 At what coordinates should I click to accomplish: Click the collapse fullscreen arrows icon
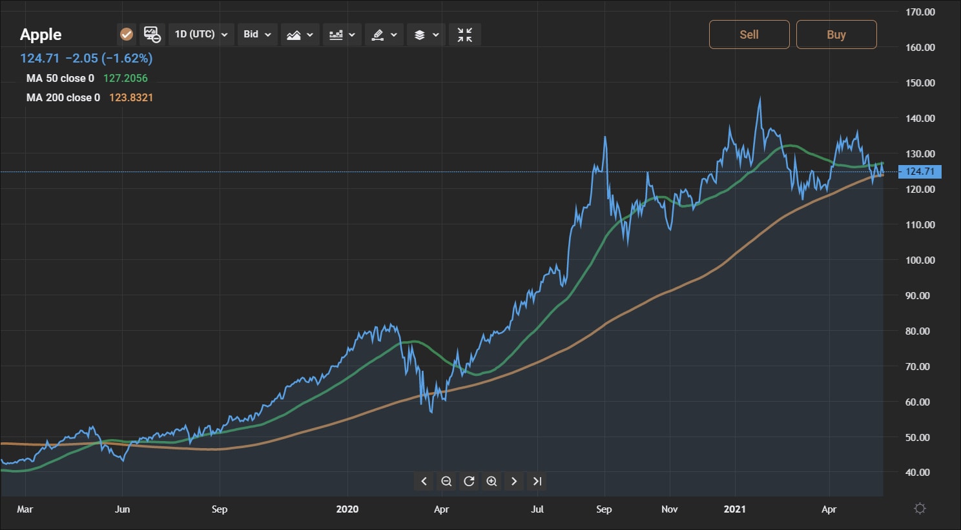465,35
